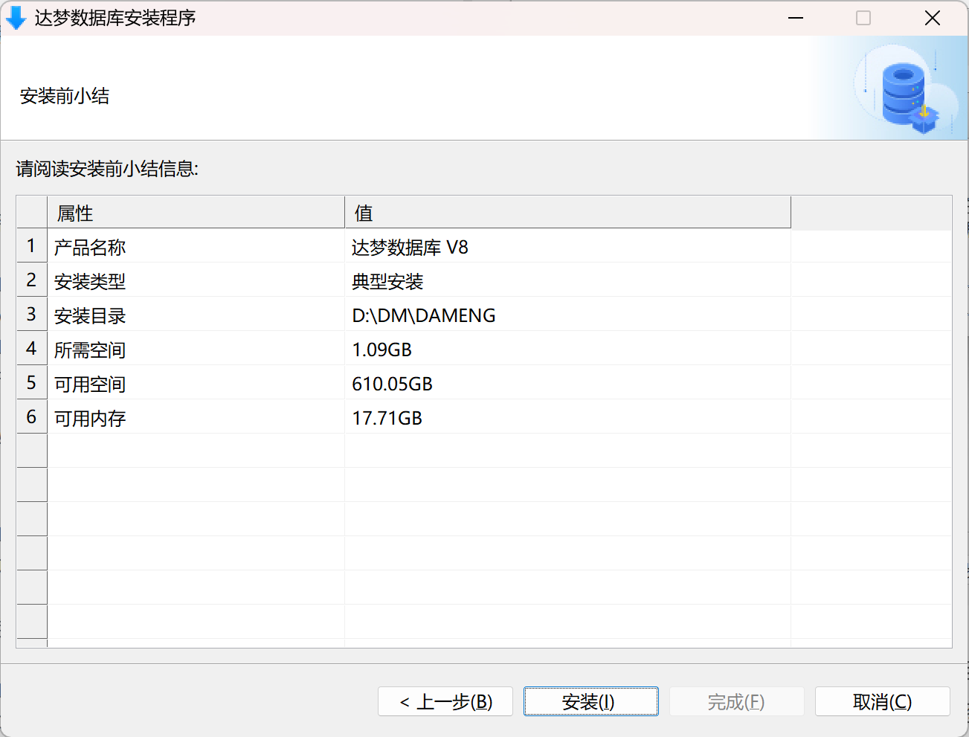
Task: Select the D:\DM\DAMENG path value
Action: click(568, 315)
